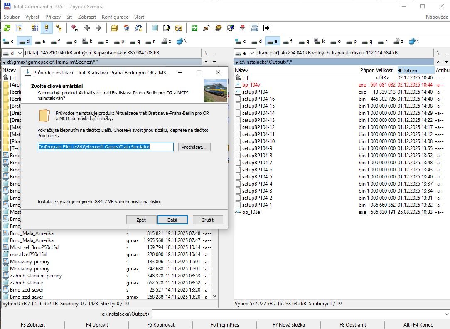Toggle the Full (detailed) view mode button
450x329 pixels.
[47, 28]
